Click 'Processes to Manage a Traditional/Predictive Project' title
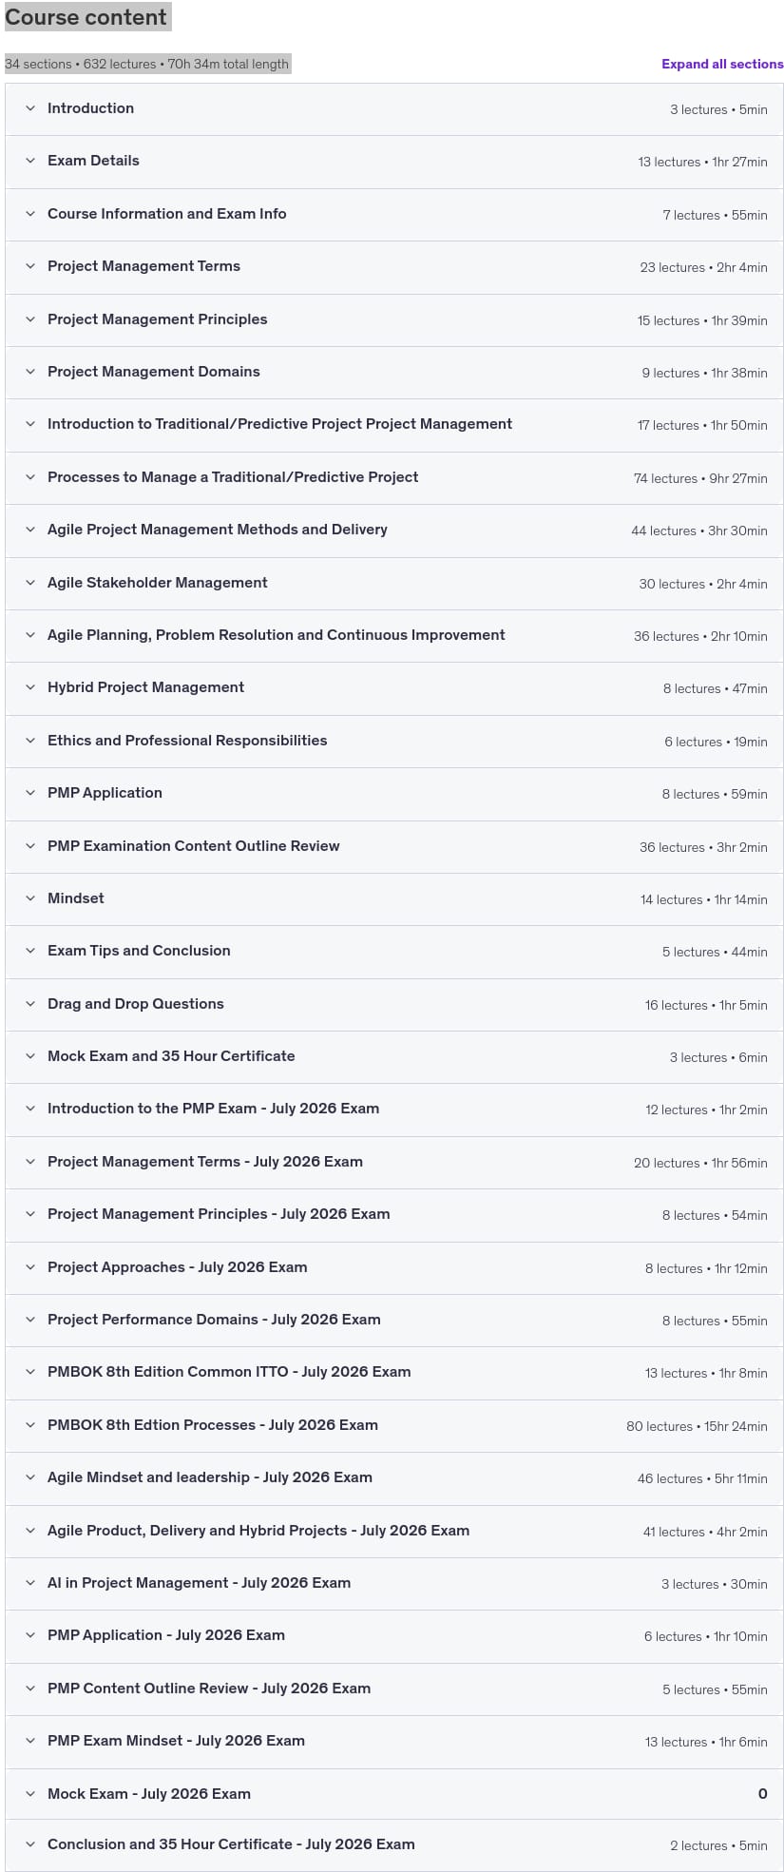Image resolution: width=784 pixels, height=1872 pixels. pyautogui.click(x=233, y=477)
